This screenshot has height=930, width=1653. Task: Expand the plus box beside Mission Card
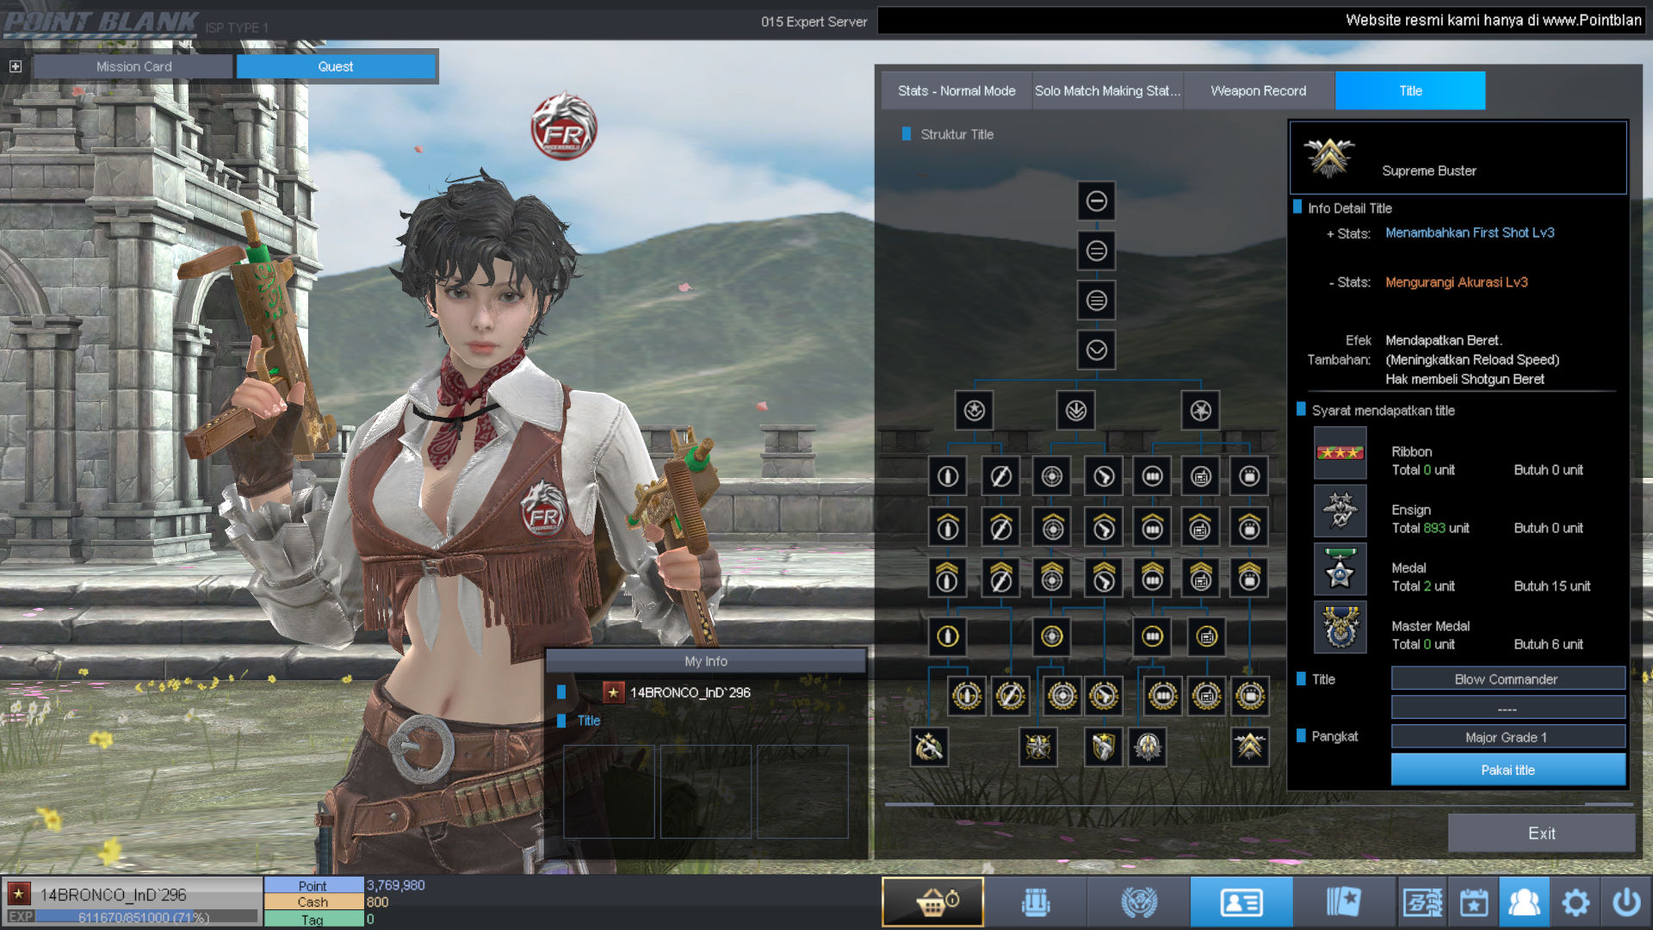pos(15,66)
